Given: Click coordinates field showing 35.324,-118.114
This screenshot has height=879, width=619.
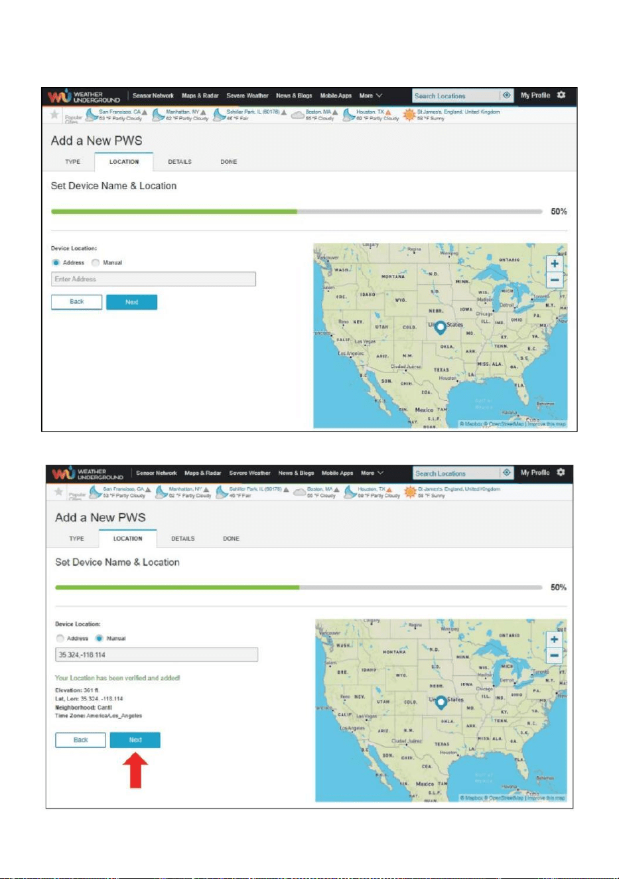Looking at the screenshot, I should [157, 655].
